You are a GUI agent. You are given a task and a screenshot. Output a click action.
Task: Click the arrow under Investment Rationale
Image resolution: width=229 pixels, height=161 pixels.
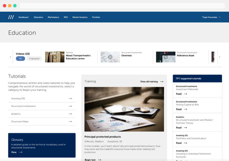pyautogui.click(x=185, y=94)
